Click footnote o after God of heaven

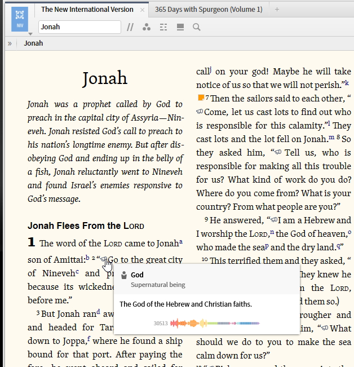click(349, 232)
